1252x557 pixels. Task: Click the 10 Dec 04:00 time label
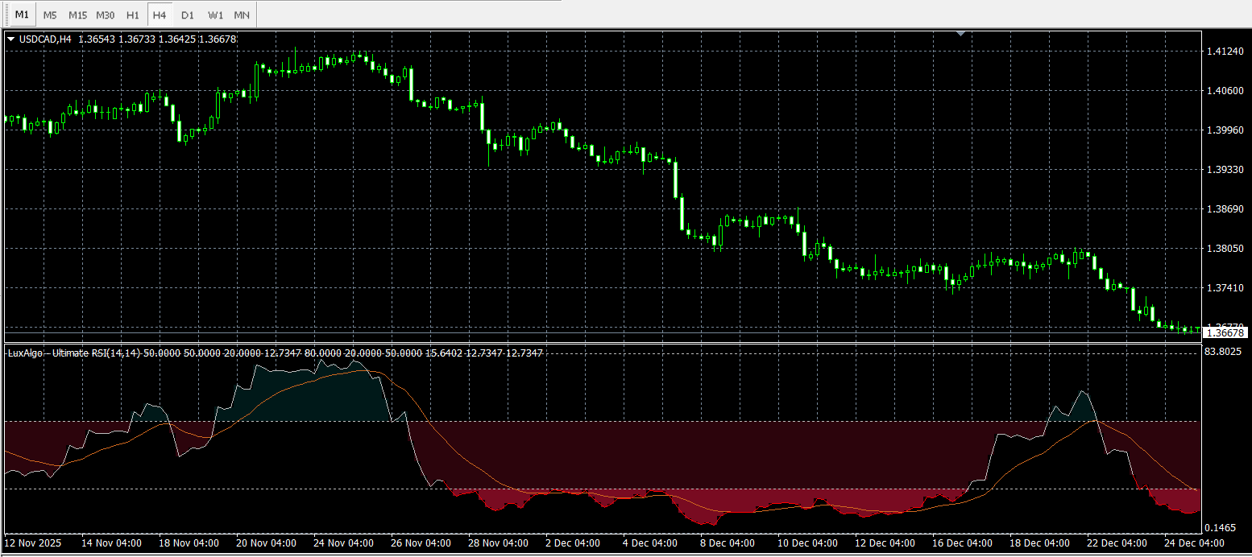coord(807,543)
